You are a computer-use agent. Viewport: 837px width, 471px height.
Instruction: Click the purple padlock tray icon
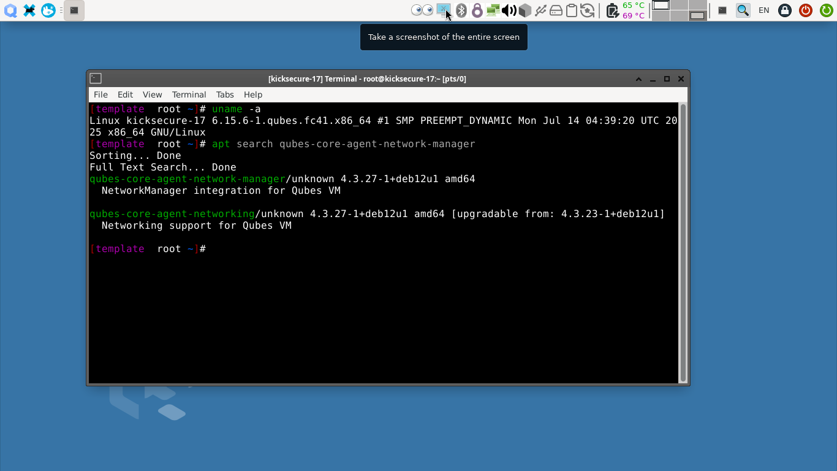pos(477,10)
